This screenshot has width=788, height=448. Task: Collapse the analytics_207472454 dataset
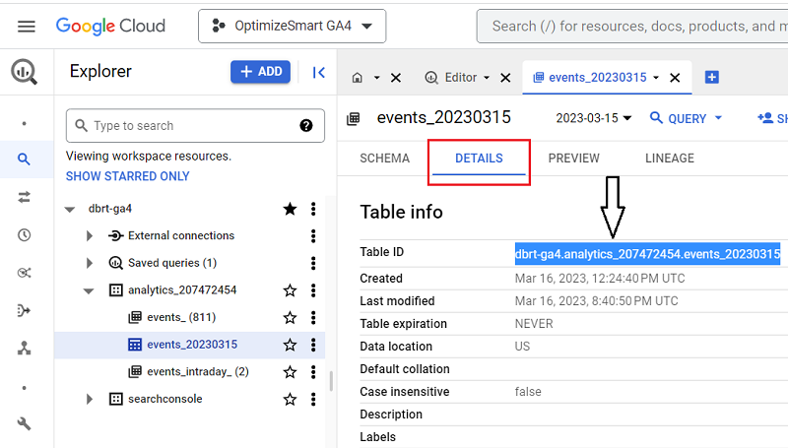coord(89,290)
